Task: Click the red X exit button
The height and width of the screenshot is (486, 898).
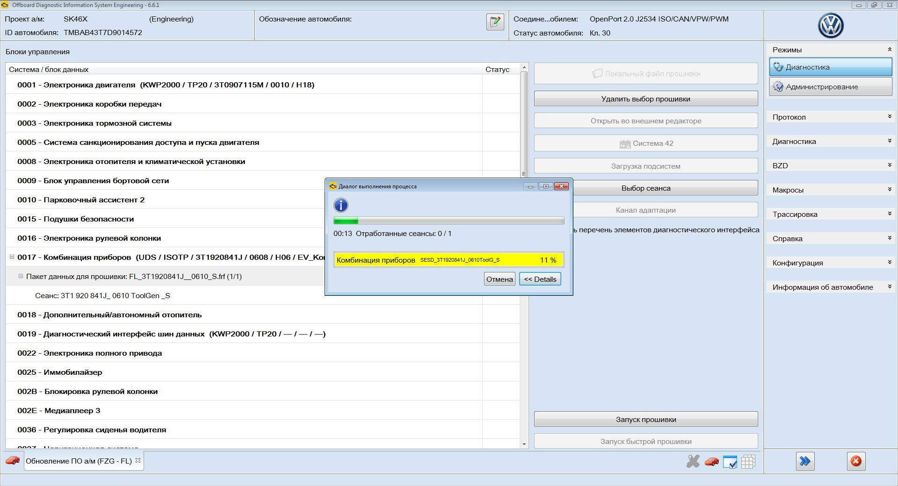Action: tap(856, 461)
